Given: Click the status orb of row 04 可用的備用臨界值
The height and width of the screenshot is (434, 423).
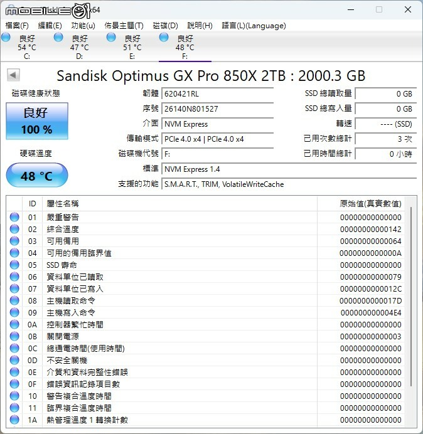Looking at the screenshot, I should coord(14,253).
